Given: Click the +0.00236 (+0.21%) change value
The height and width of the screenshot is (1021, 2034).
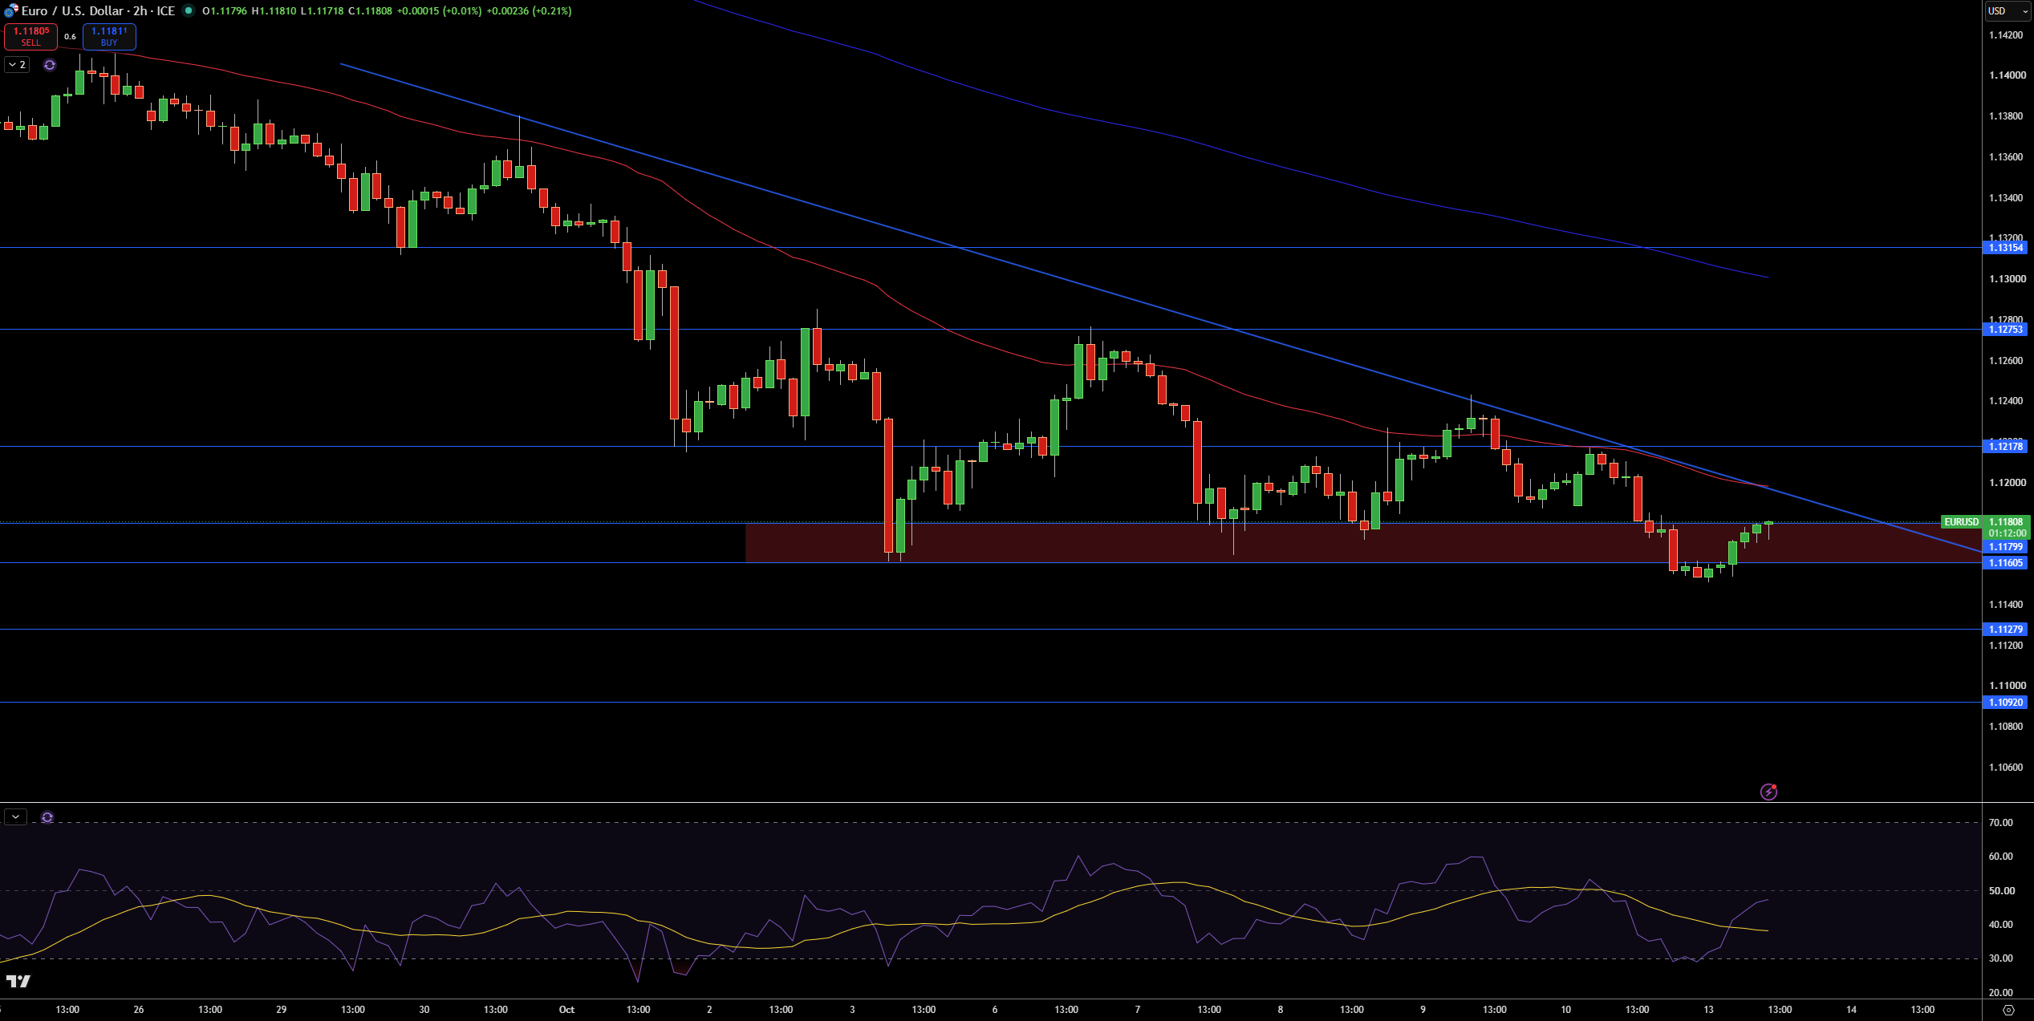Looking at the screenshot, I should 529,11.
